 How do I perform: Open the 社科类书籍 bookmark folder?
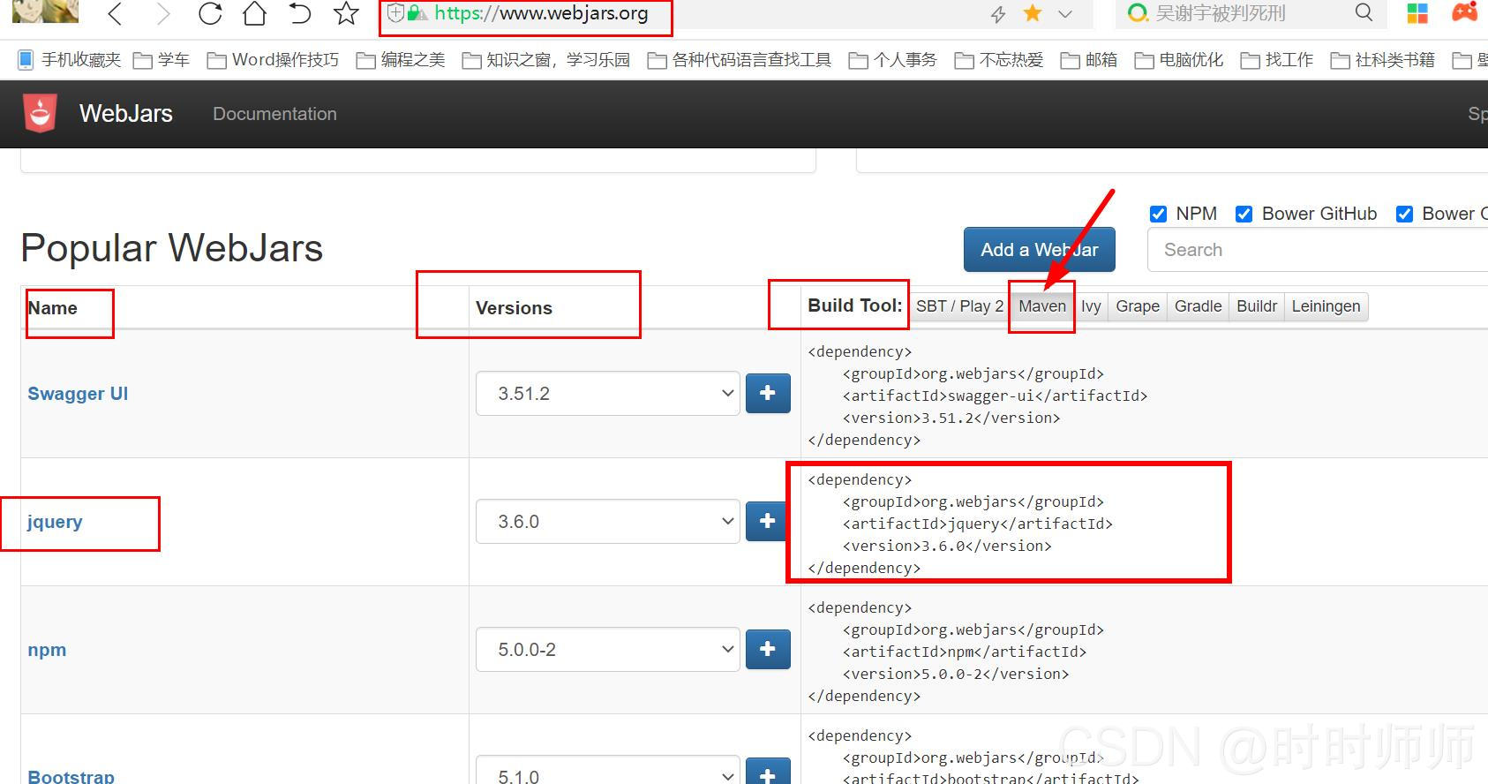(1383, 60)
